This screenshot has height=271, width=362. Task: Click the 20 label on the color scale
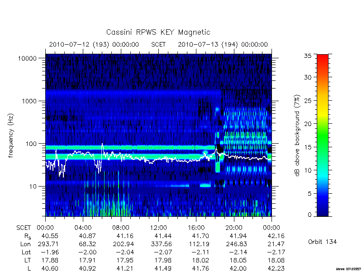(x=308, y=124)
